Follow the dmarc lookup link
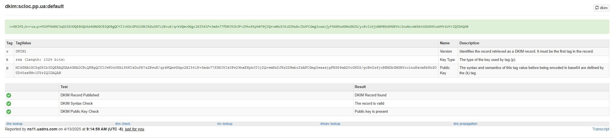614x139 pixels. click(330, 124)
